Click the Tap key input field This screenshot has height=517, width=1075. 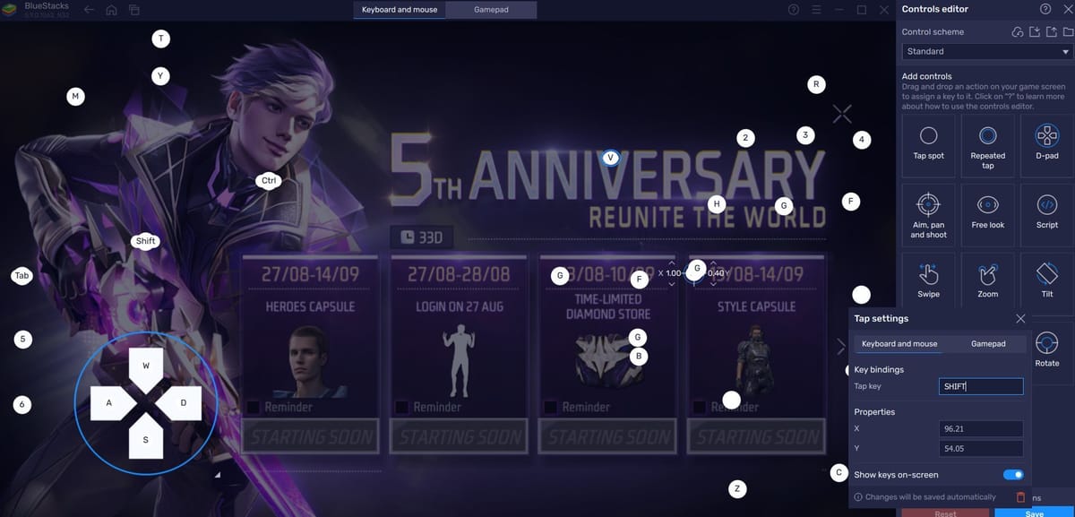[982, 386]
